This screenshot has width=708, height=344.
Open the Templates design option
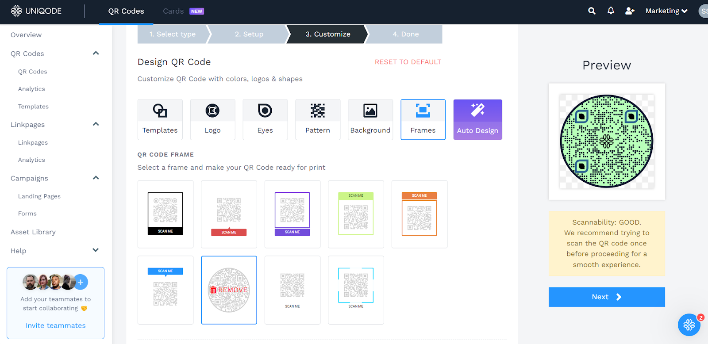(160, 119)
